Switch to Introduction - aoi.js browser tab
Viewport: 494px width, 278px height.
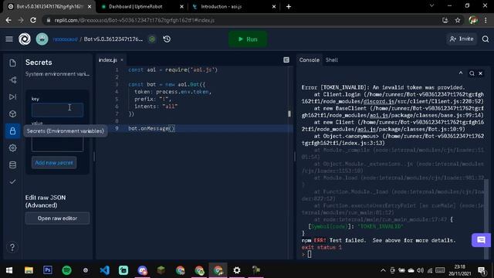[x=233, y=7]
